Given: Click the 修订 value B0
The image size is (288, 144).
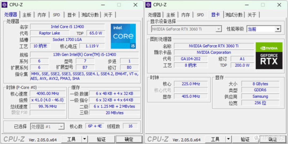Looking at the screenshot, I should click(x=129, y=67).
